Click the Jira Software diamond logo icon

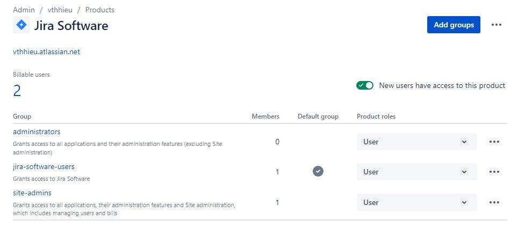(21, 25)
